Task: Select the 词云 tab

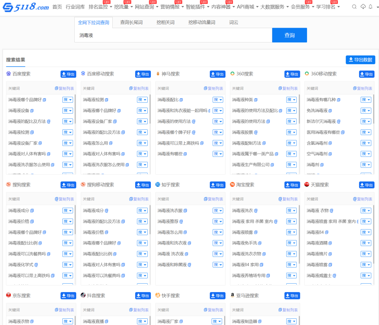Action: tap(234, 22)
